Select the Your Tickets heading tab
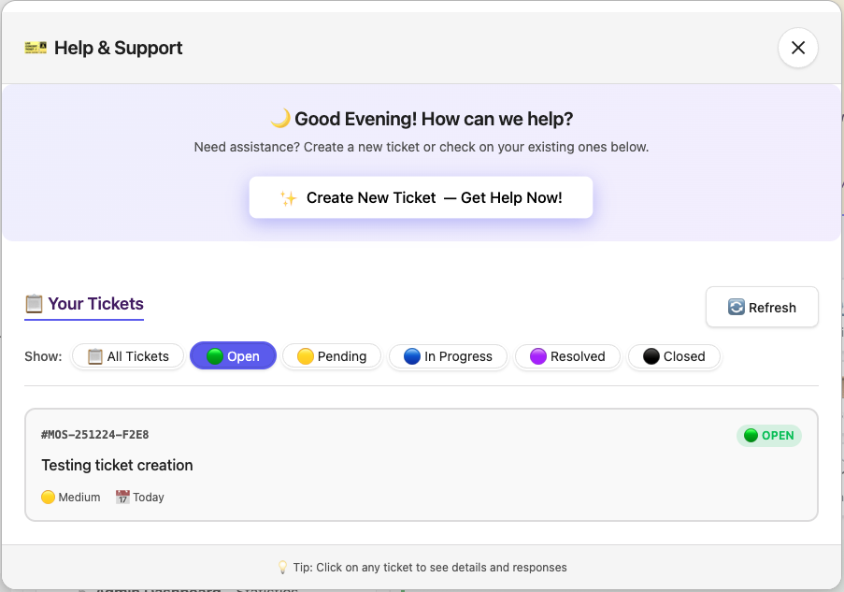The height and width of the screenshot is (592, 844). point(84,304)
